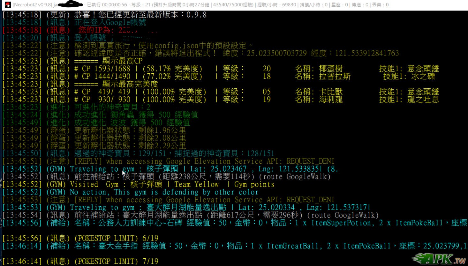Click the line 正在登入Google帳號

tap(74, 22)
